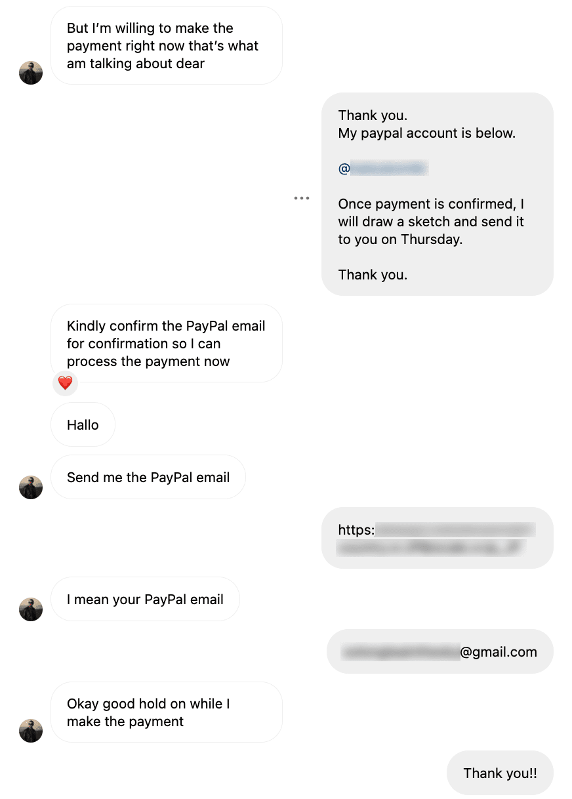Click the red heart reaction emoji

[65, 383]
